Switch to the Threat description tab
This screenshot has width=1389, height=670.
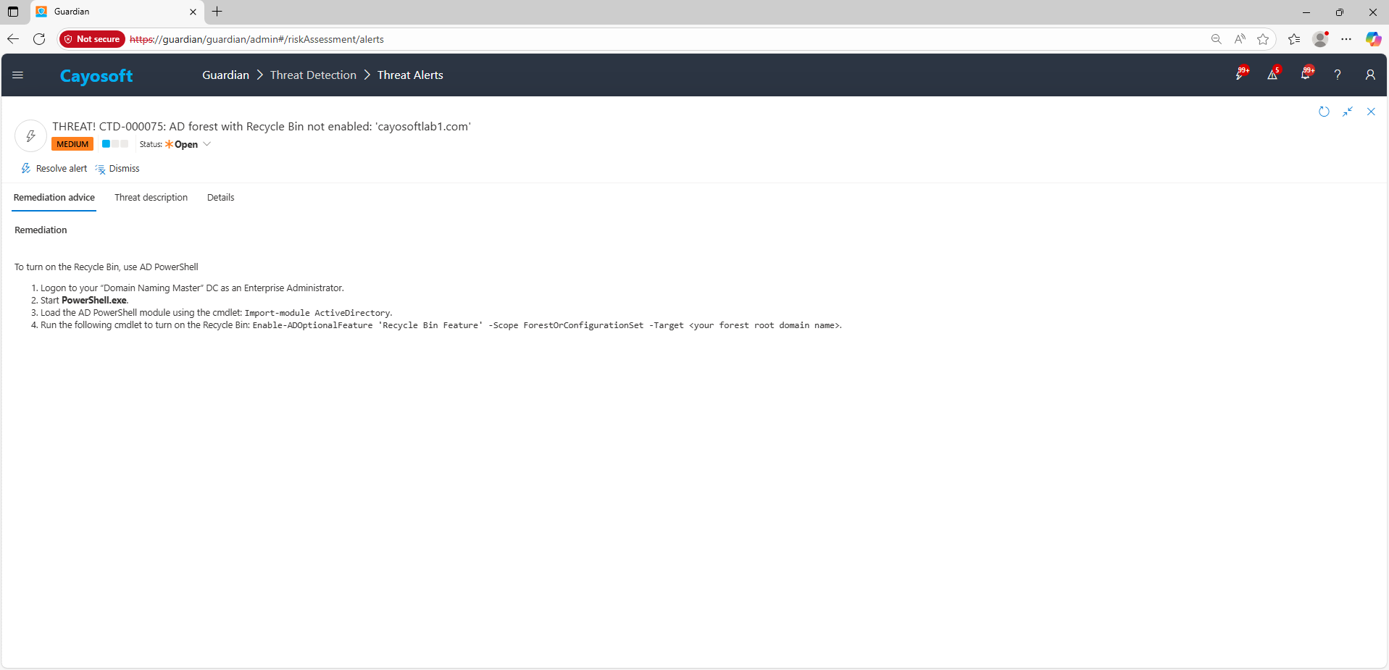(x=151, y=198)
